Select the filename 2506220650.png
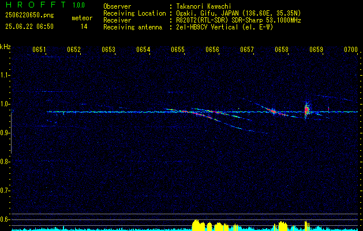The height and width of the screenshot is (231, 363). 29,15
